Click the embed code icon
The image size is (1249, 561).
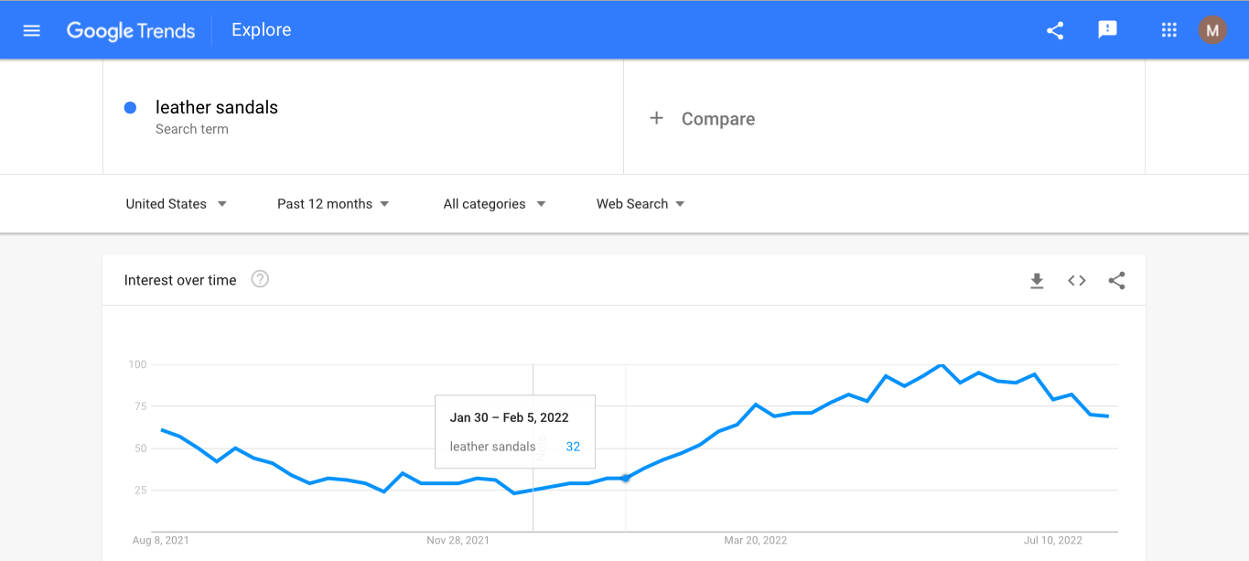tap(1077, 281)
